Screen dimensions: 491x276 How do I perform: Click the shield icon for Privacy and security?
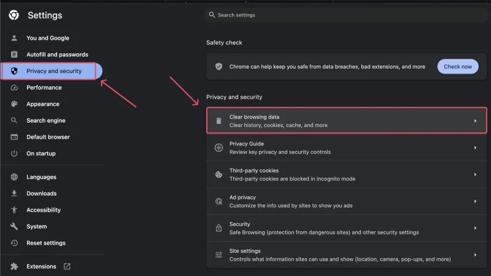[14, 71]
